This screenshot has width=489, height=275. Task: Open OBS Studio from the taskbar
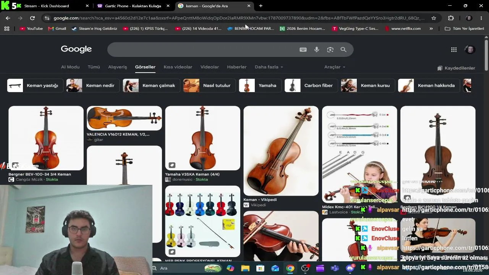point(305,268)
